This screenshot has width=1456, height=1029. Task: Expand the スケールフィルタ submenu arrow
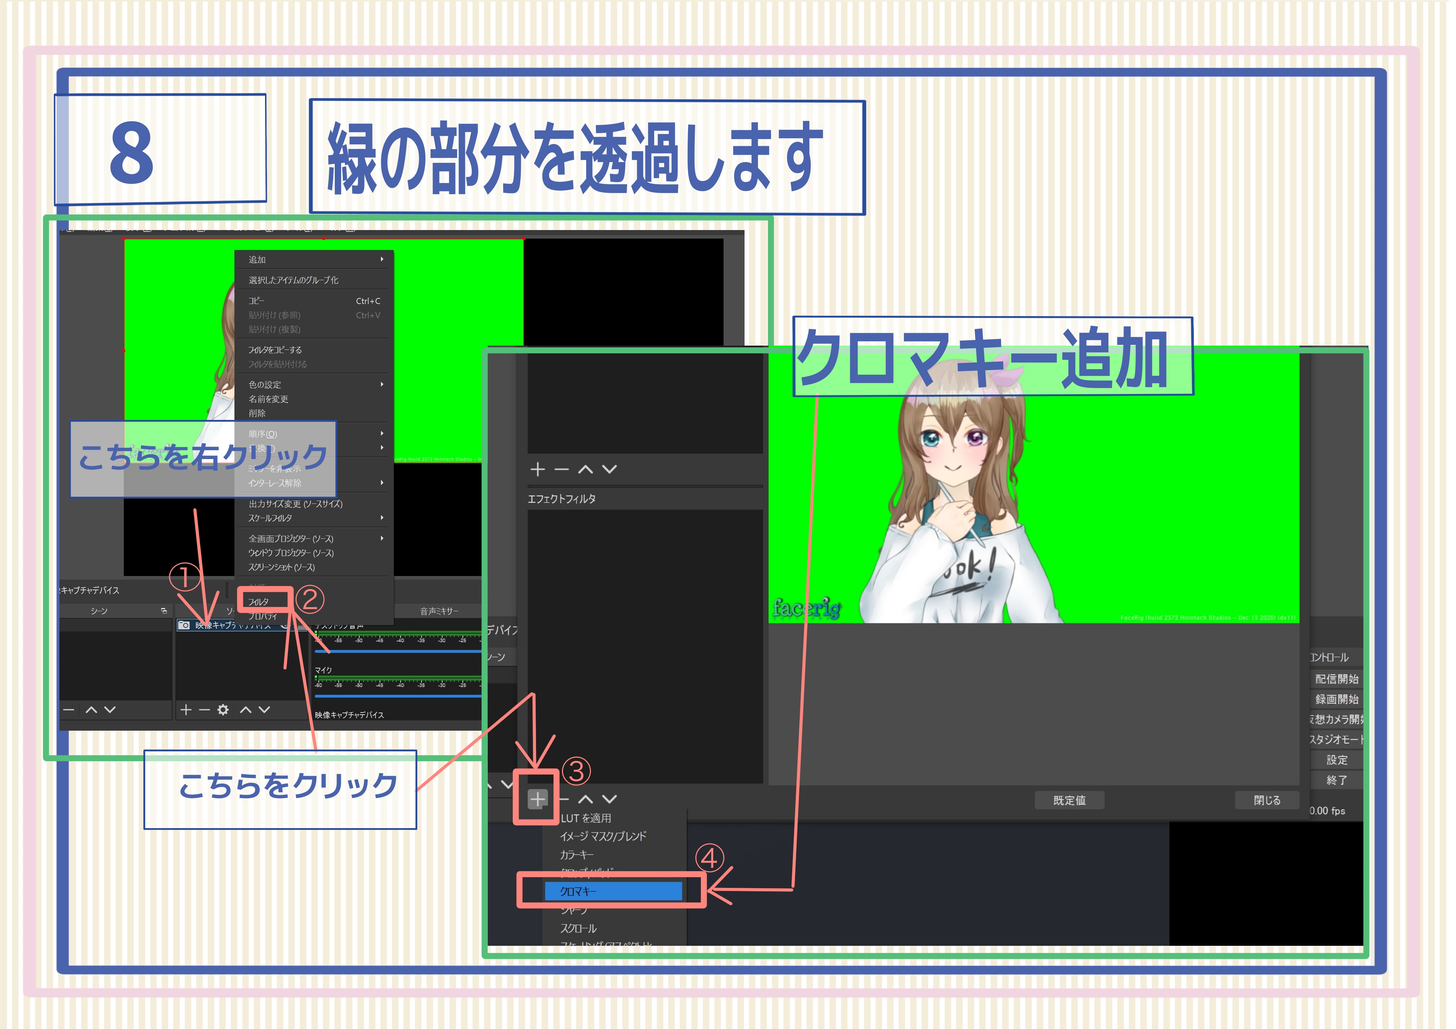(382, 518)
